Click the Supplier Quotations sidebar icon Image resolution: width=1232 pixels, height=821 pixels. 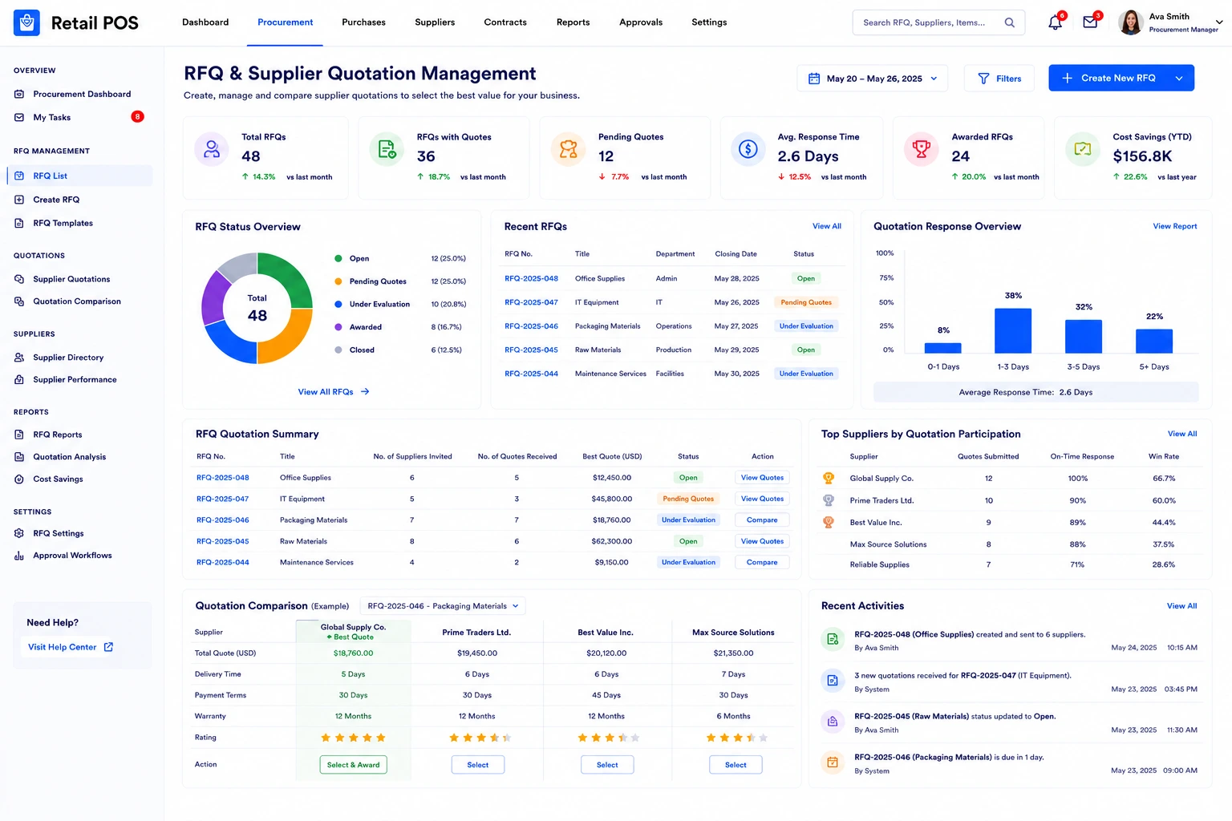point(19,279)
